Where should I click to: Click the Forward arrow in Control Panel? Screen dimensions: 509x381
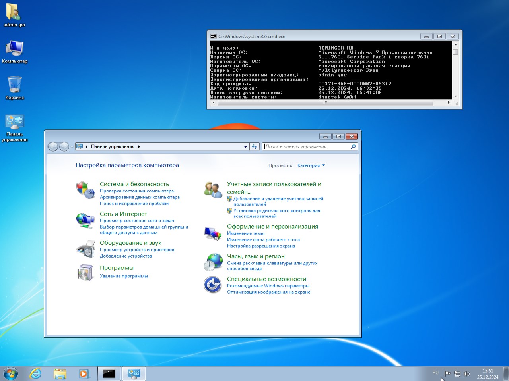(64, 147)
